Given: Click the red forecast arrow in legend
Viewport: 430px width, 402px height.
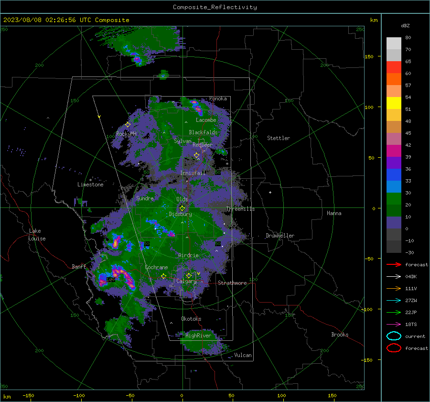Looking at the screenshot, I should (394, 264).
